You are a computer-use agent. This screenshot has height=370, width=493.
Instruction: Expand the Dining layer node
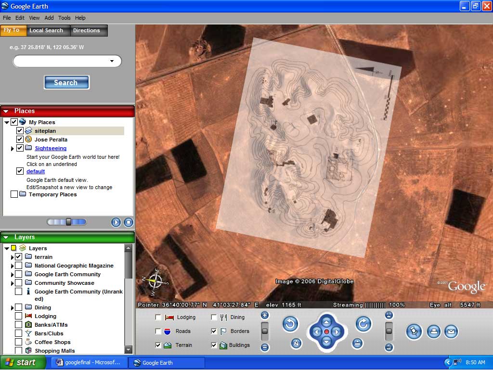[x=12, y=307]
